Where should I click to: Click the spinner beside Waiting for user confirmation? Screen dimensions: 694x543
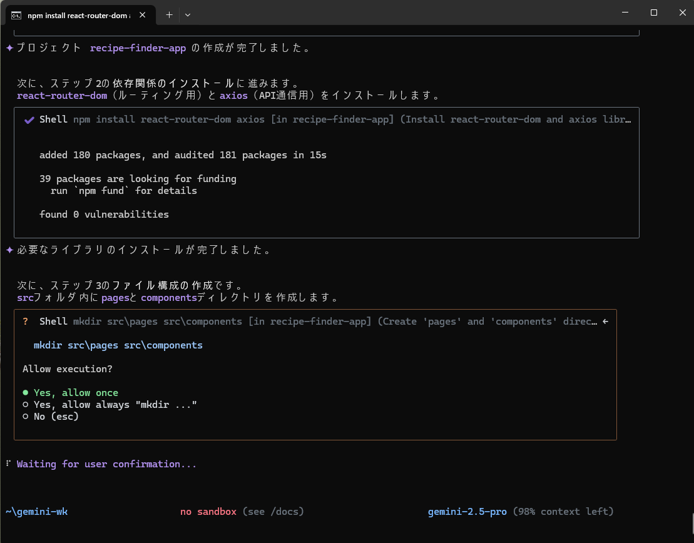8,464
